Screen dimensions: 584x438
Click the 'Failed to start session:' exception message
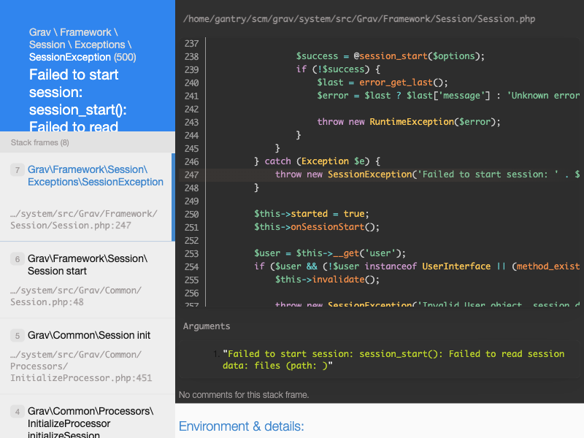78,101
